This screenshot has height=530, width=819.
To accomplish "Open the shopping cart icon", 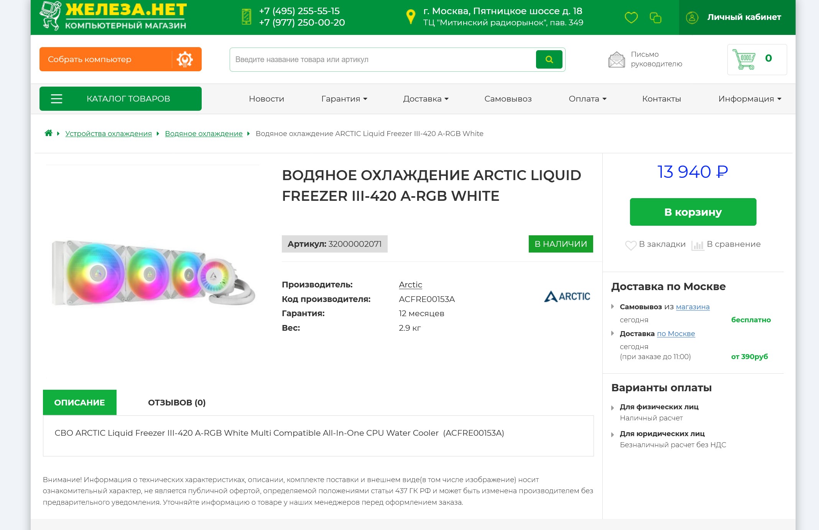I will (x=744, y=59).
